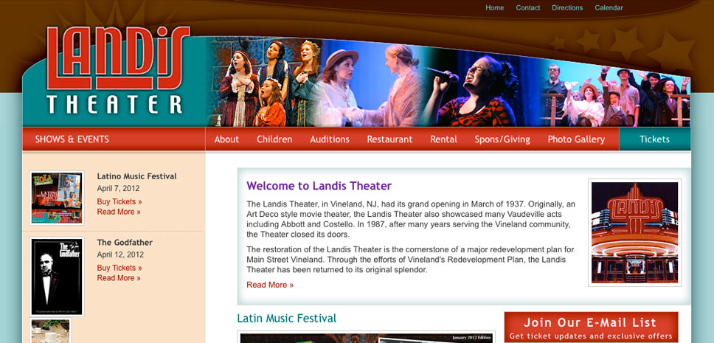Open The Godfather poster thumbnail
This screenshot has height=343, width=714.
pyautogui.click(x=57, y=277)
